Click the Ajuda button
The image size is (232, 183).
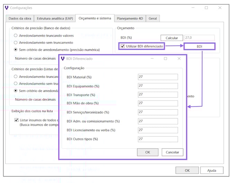pyautogui.click(x=212, y=170)
